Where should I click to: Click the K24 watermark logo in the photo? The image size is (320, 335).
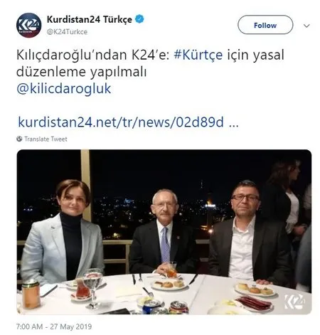pyautogui.click(x=294, y=302)
